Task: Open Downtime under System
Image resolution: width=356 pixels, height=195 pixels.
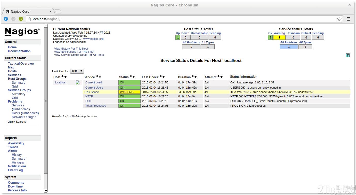Action: [x=15, y=186]
